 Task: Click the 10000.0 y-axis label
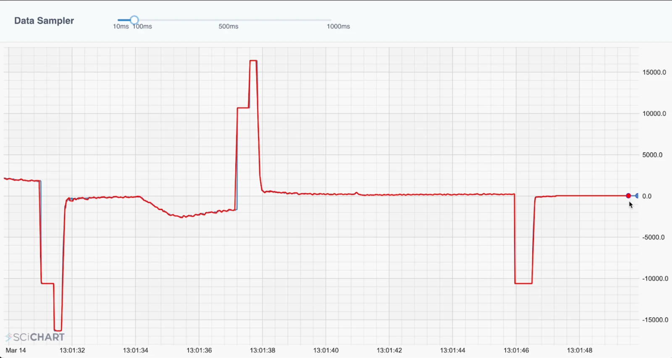point(654,113)
